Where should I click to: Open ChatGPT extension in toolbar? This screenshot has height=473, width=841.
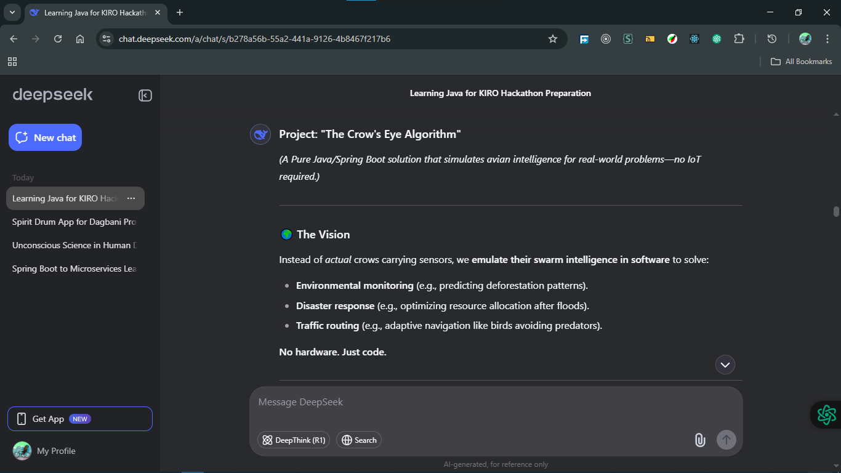point(717,39)
